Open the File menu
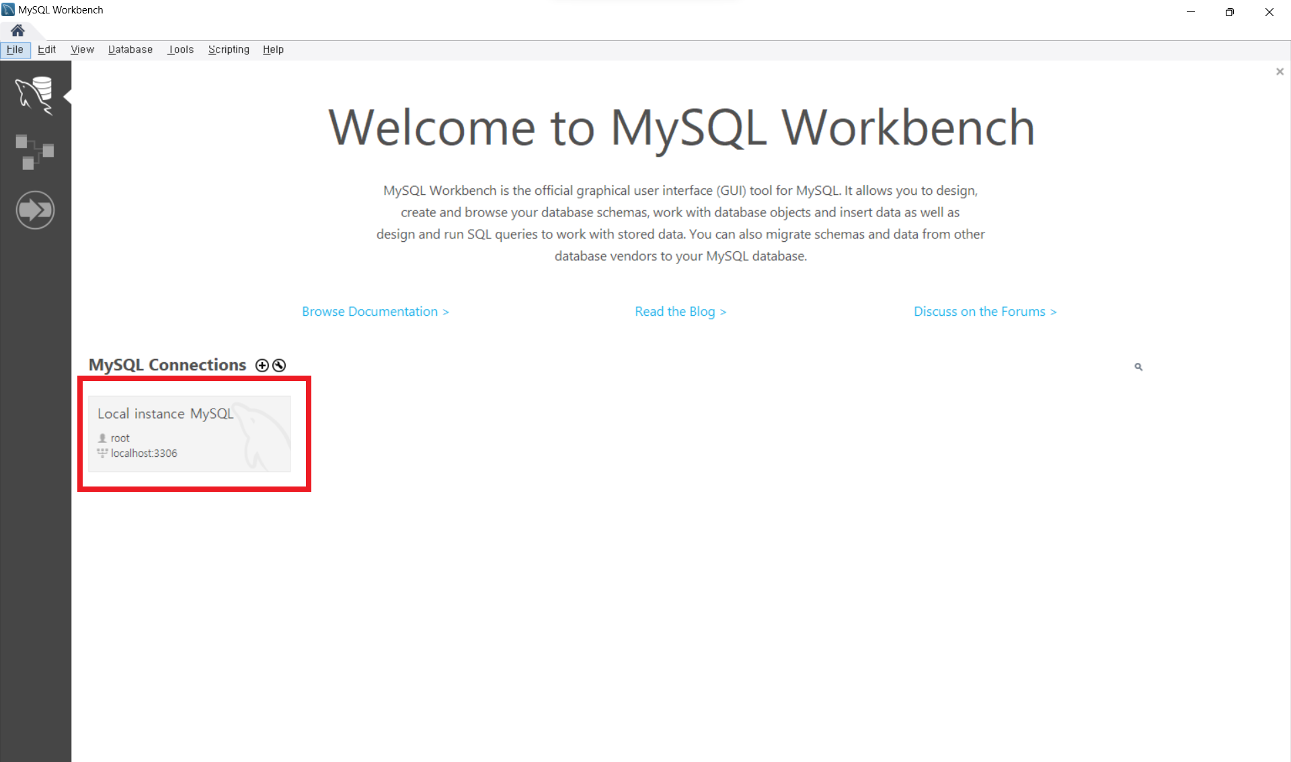1291x762 pixels. click(15, 49)
